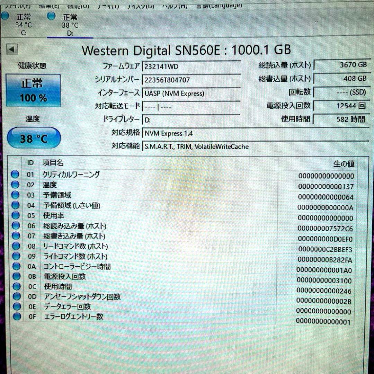Select drive C: status circle icon
The width and height of the screenshot is (374, 374).
pos(5,16)
